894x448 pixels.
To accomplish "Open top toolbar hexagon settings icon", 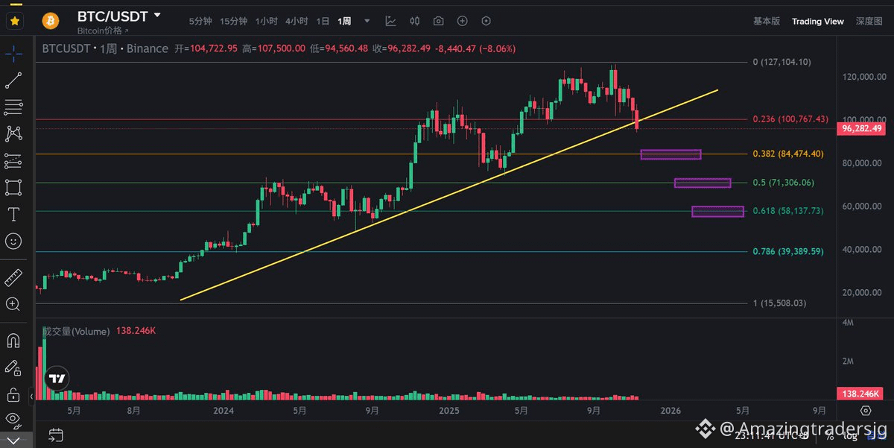I will [x=486, y=21].
